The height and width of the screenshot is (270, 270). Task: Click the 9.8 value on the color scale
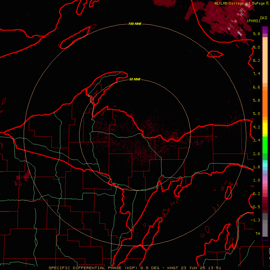coord(256,34)
